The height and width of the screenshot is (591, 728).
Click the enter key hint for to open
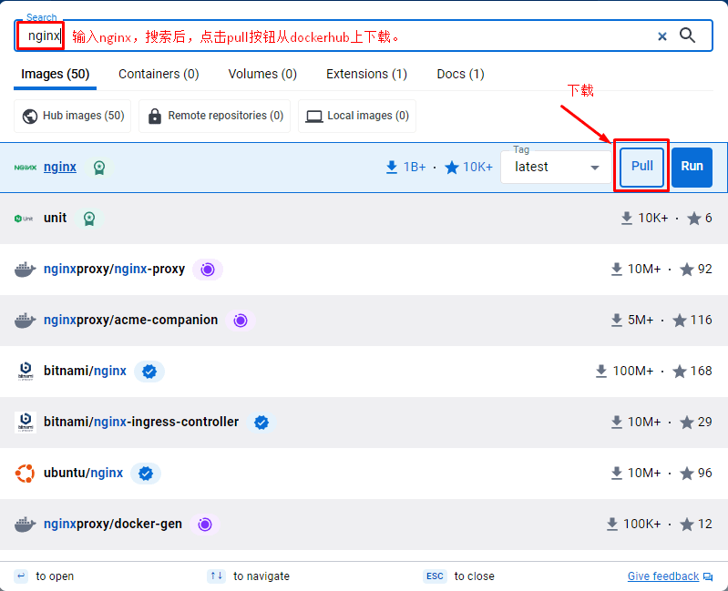[21, 576]
